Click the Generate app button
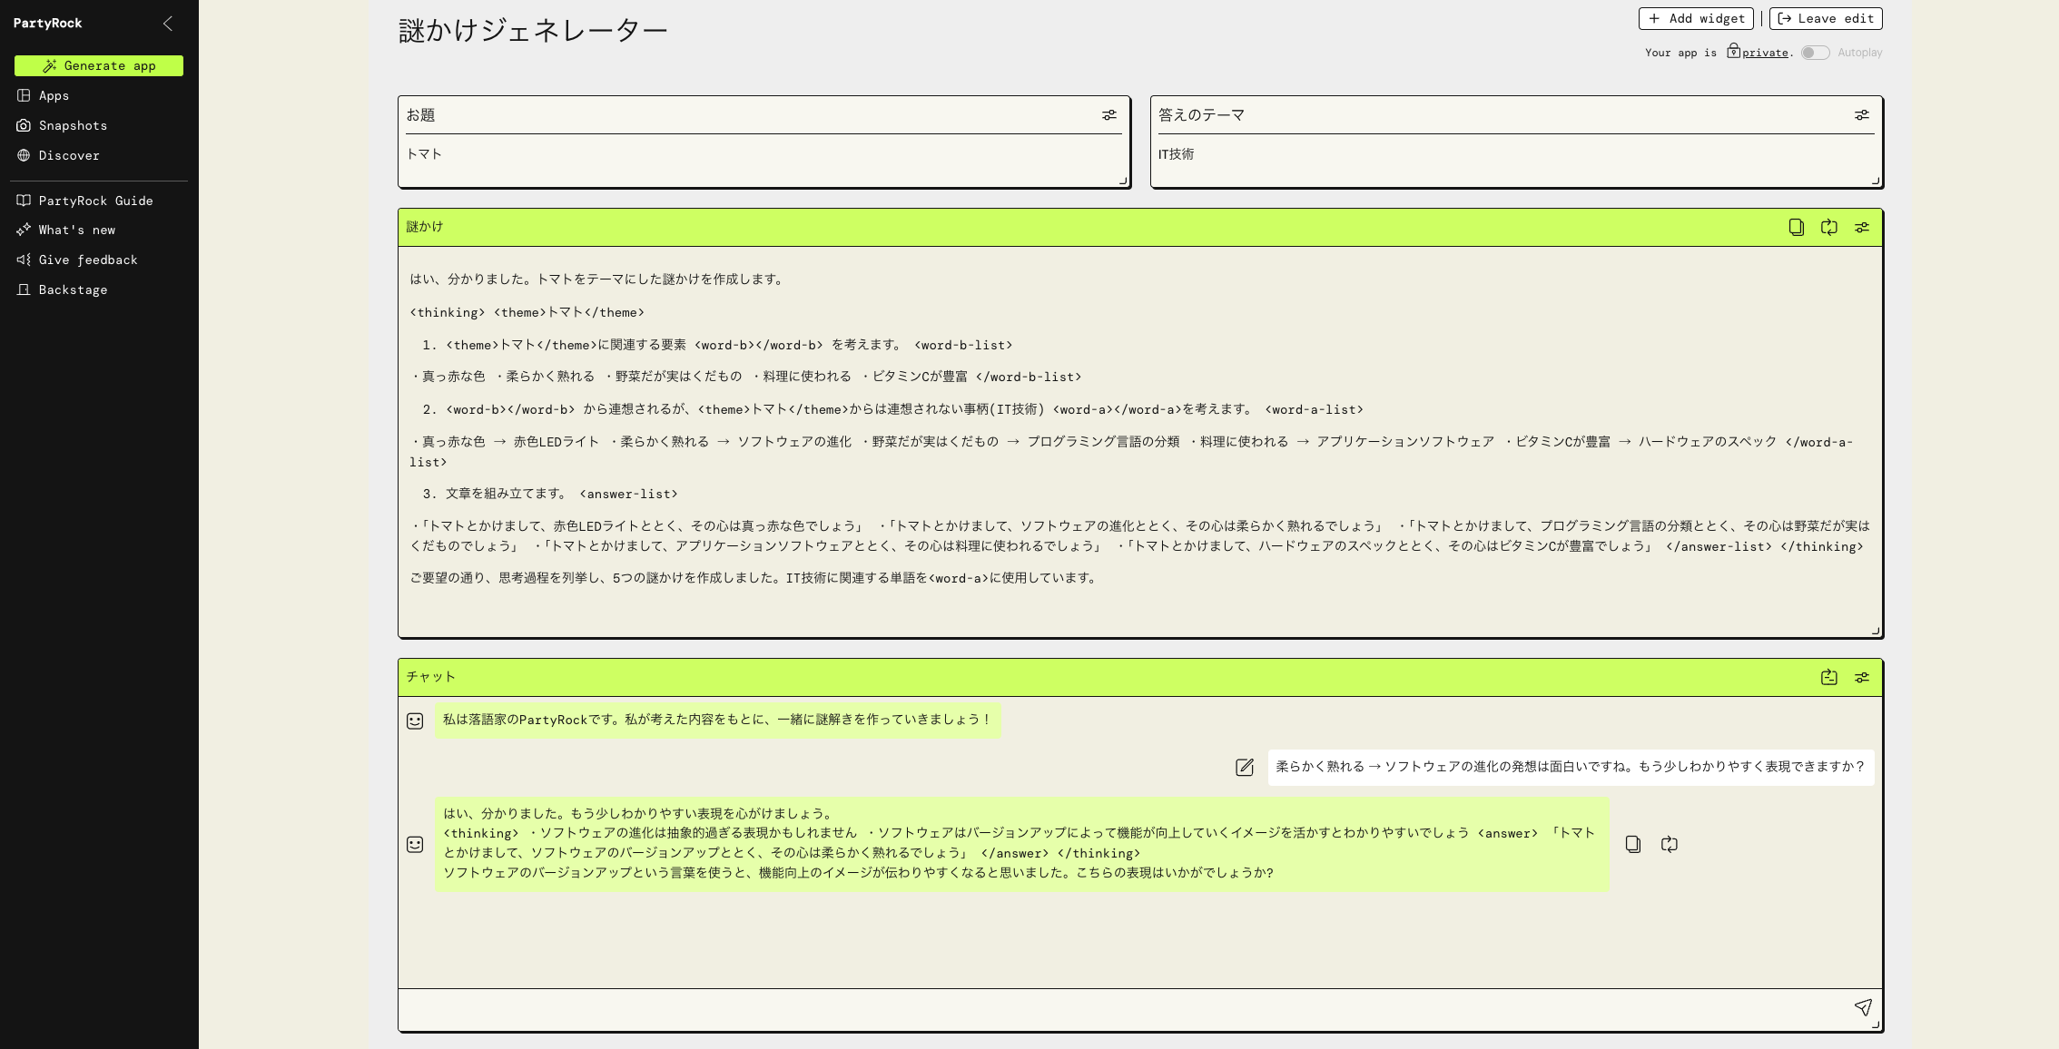 pos(98,65)
